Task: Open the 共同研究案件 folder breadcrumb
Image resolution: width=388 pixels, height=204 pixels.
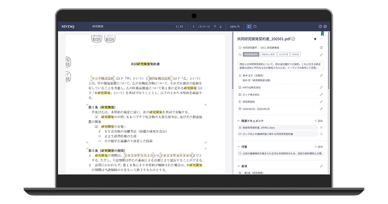Action: (x=250, y=48)
